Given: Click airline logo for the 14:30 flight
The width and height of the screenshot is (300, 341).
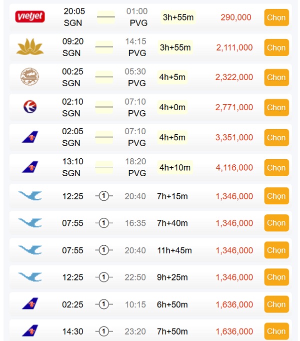Looking at the screenshot, I should coord(30,331).
